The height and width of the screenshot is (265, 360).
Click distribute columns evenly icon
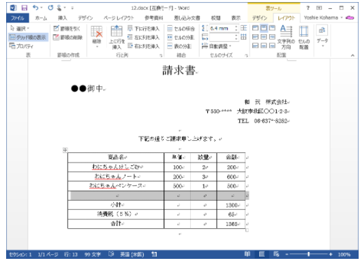244,37
